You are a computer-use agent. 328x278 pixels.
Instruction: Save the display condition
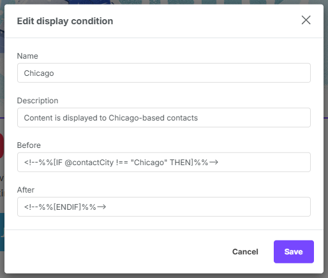point(294,252)
